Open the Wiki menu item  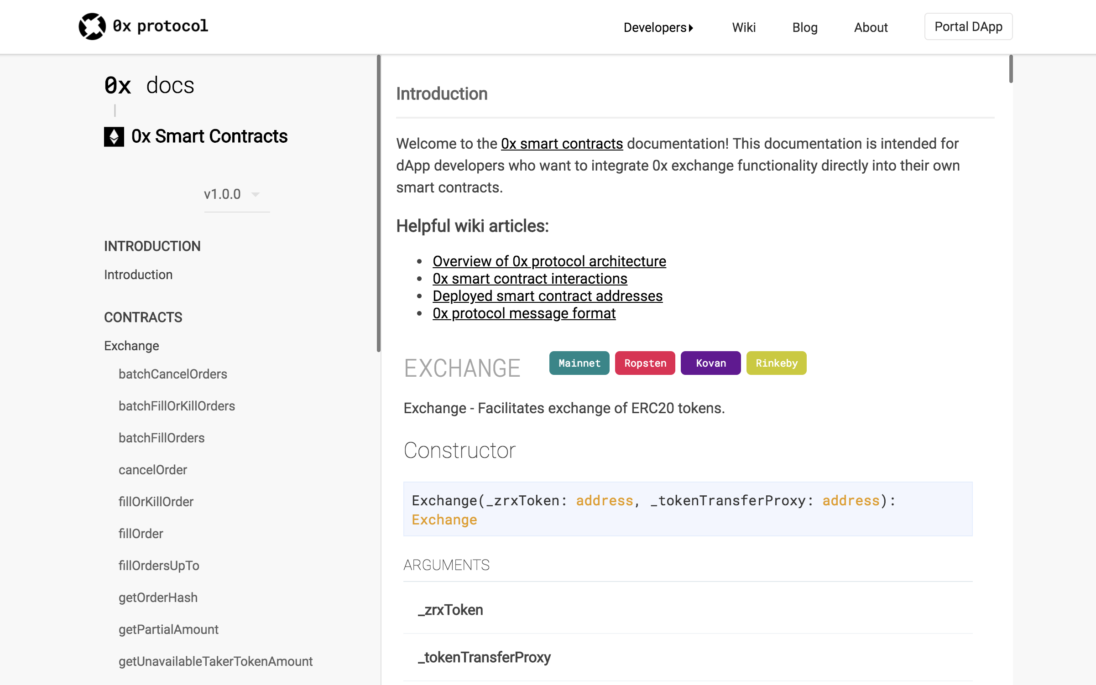743,27
